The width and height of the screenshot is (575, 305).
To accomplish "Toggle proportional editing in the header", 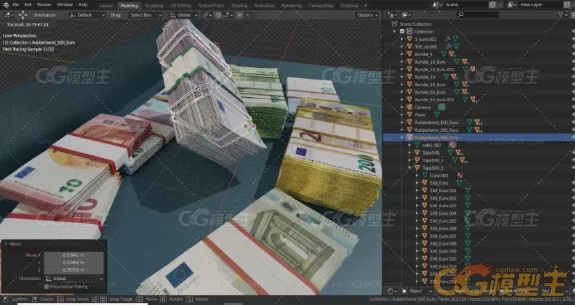I will click(x=240, y=15).
